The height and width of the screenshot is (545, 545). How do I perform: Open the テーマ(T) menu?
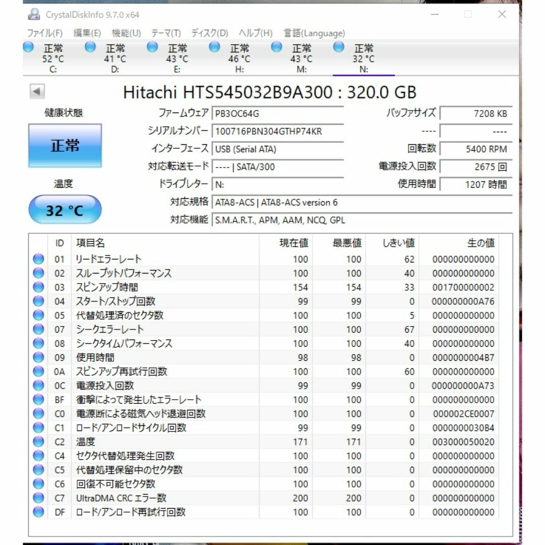[x=166, y=33]
